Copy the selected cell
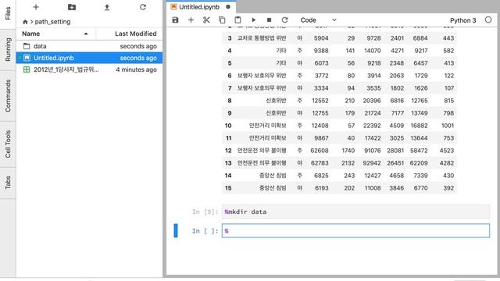 pos(222,20)
